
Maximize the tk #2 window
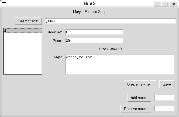[166, 4]
